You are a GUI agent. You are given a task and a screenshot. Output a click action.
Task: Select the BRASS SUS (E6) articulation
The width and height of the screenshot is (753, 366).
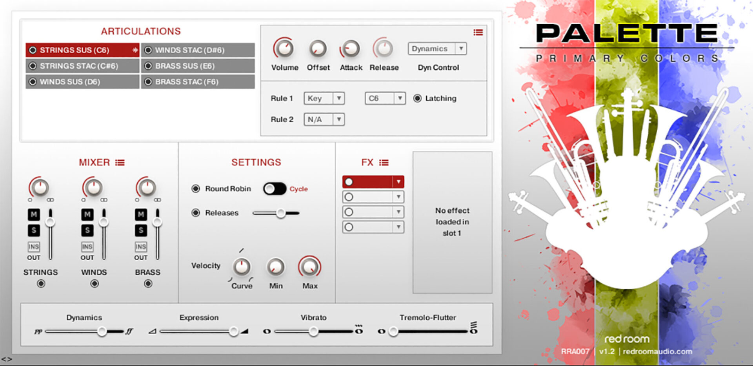tap(198, 66)
